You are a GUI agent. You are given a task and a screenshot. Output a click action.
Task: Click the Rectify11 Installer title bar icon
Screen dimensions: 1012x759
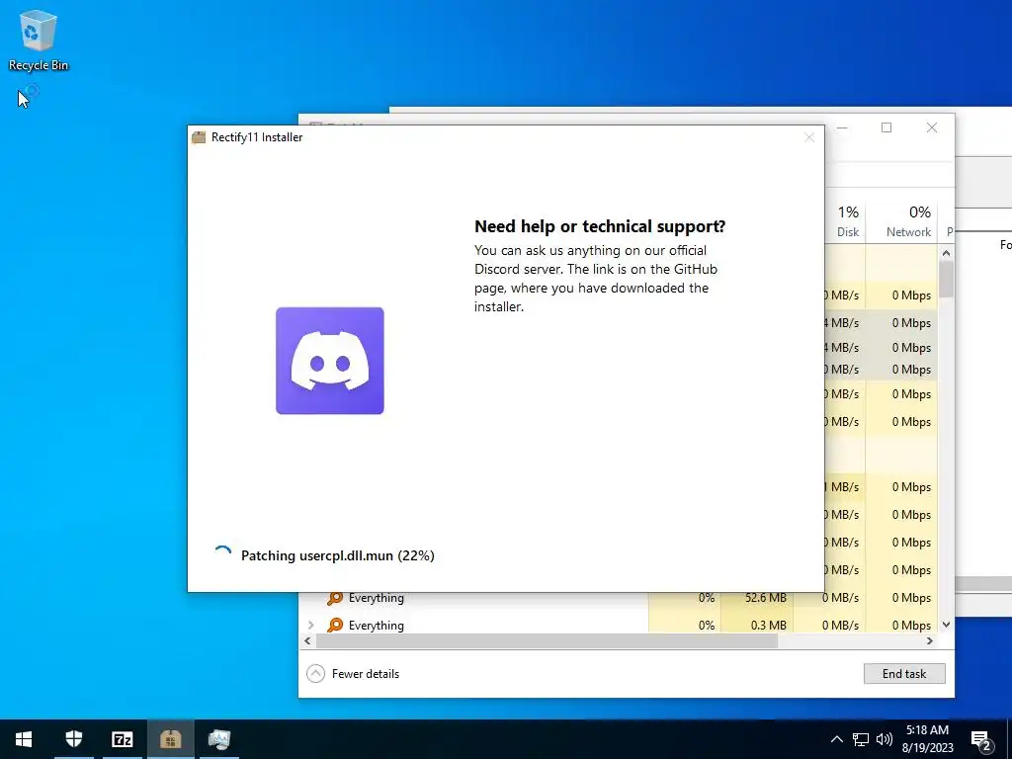199,136
